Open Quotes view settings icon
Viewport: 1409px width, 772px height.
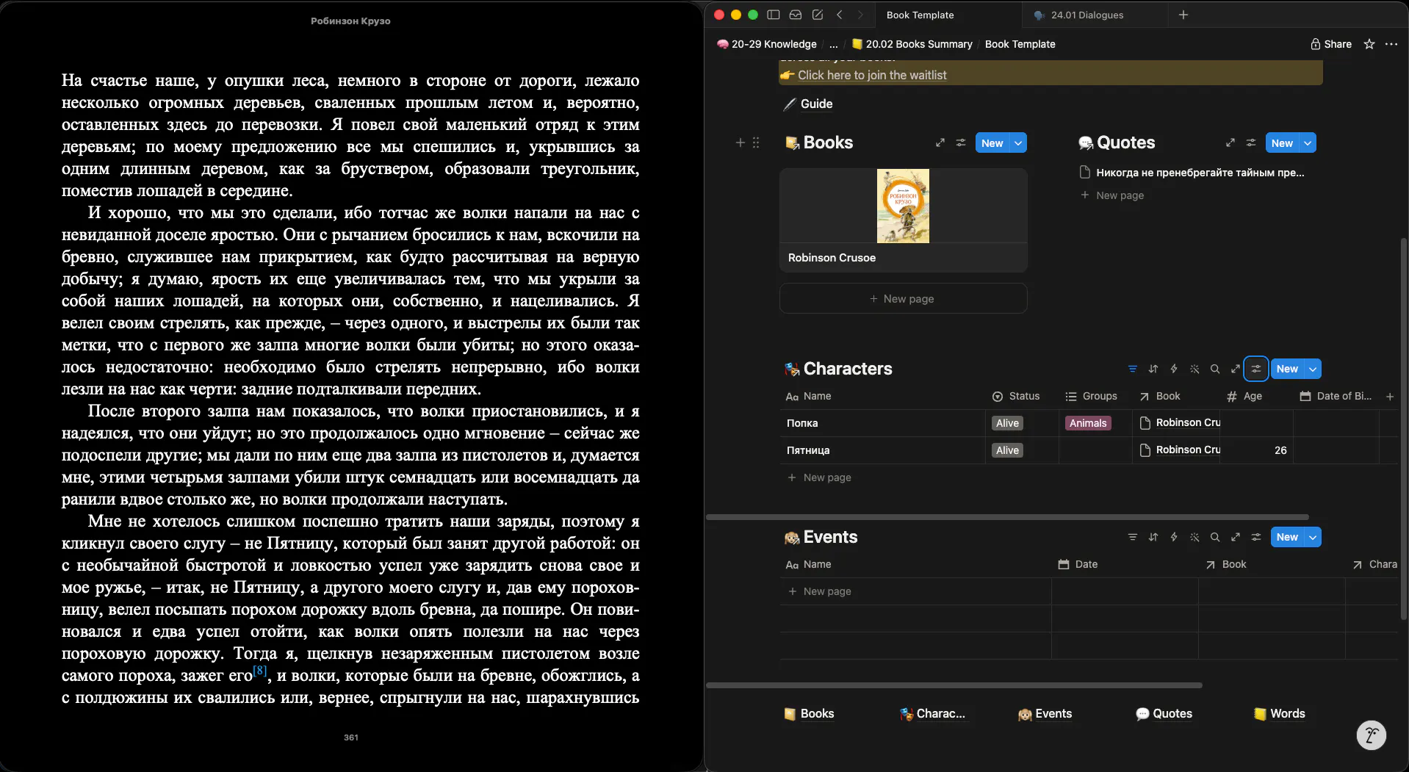pos(1251,143)
